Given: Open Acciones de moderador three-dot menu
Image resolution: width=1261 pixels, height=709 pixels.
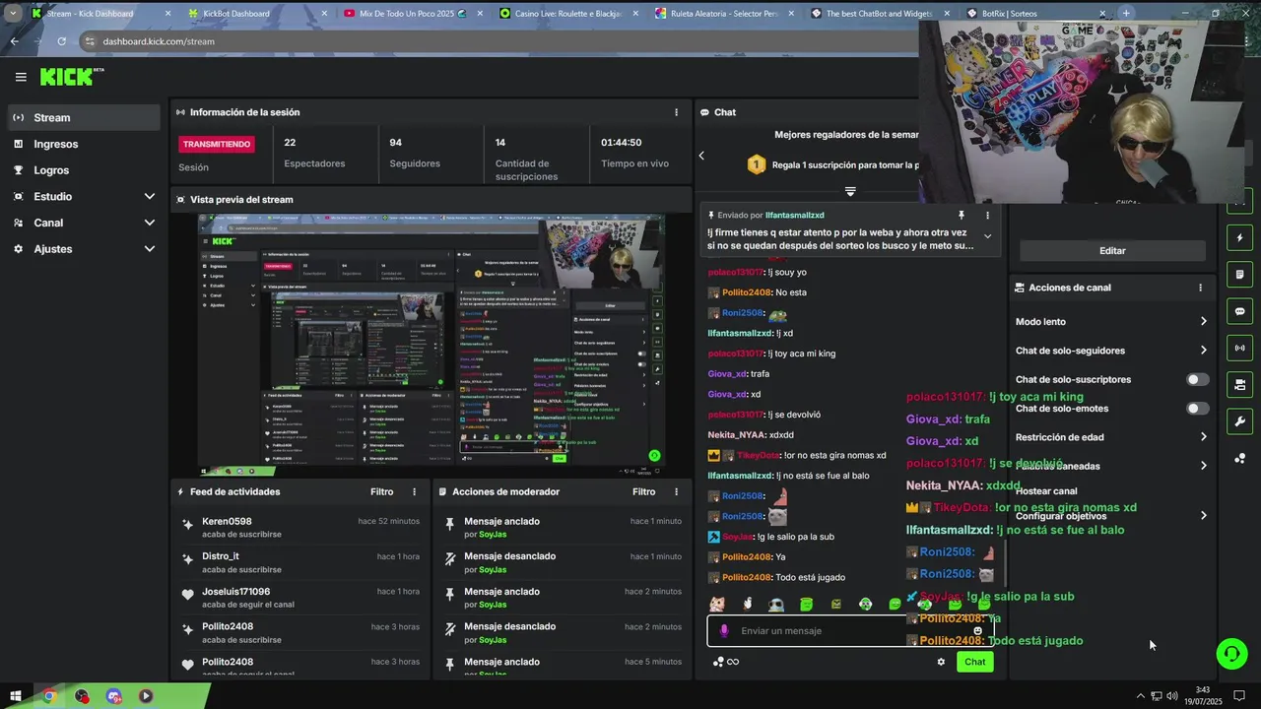Looking at the screenshot, I should click(676, 491).
